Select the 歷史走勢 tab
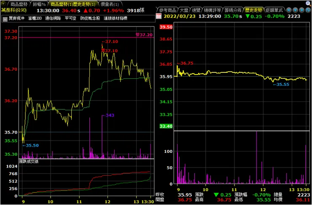 coord(254,10)
